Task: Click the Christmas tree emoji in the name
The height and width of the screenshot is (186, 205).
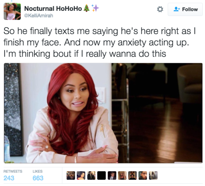Action: (x=86, y=8)
